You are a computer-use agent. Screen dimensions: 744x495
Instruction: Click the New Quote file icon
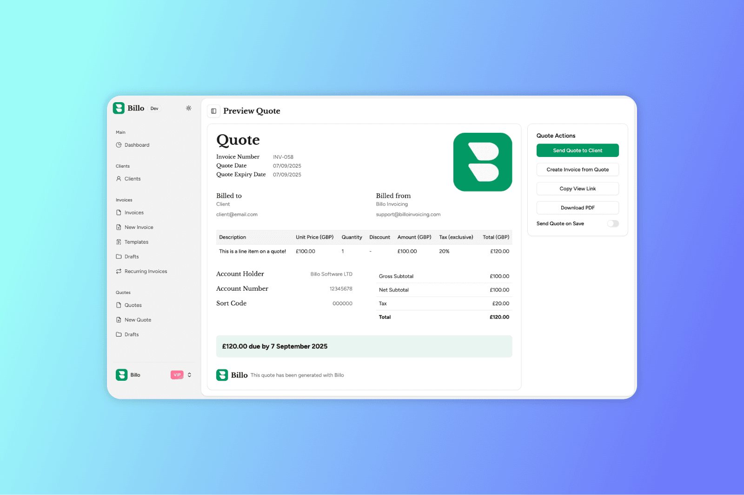tap(119, 320)
